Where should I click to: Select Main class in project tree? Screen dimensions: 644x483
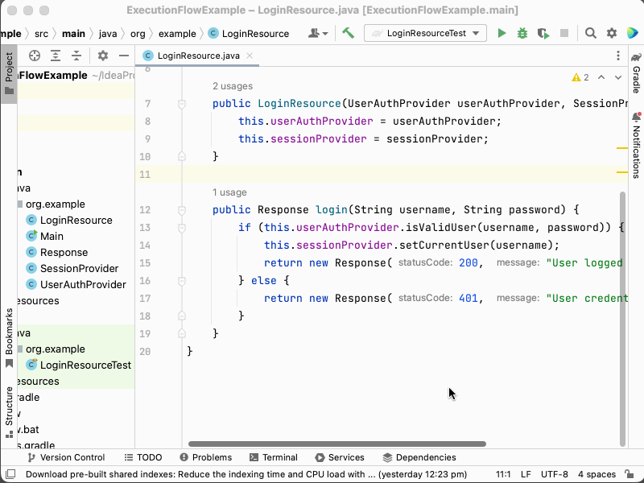(45, 236)
